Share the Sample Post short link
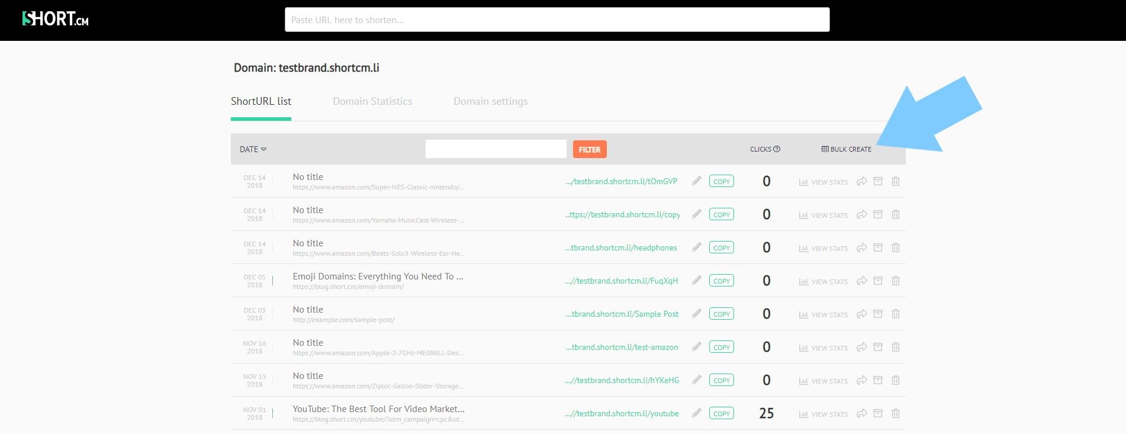Screen dimensions: 1126x434 tap(862, 314)
